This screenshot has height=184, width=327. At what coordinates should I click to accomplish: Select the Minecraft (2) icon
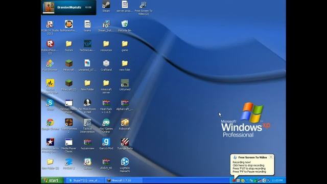68,85
